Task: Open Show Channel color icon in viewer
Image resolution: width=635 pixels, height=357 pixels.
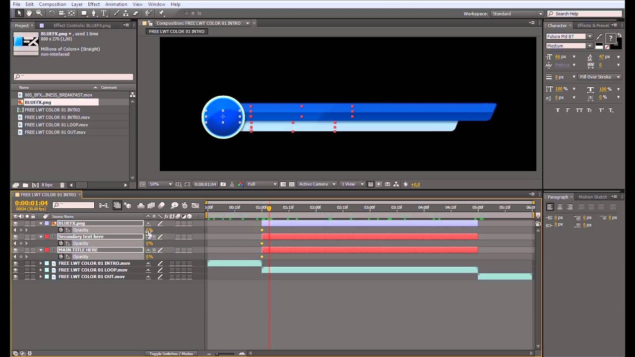Action: 241,184
